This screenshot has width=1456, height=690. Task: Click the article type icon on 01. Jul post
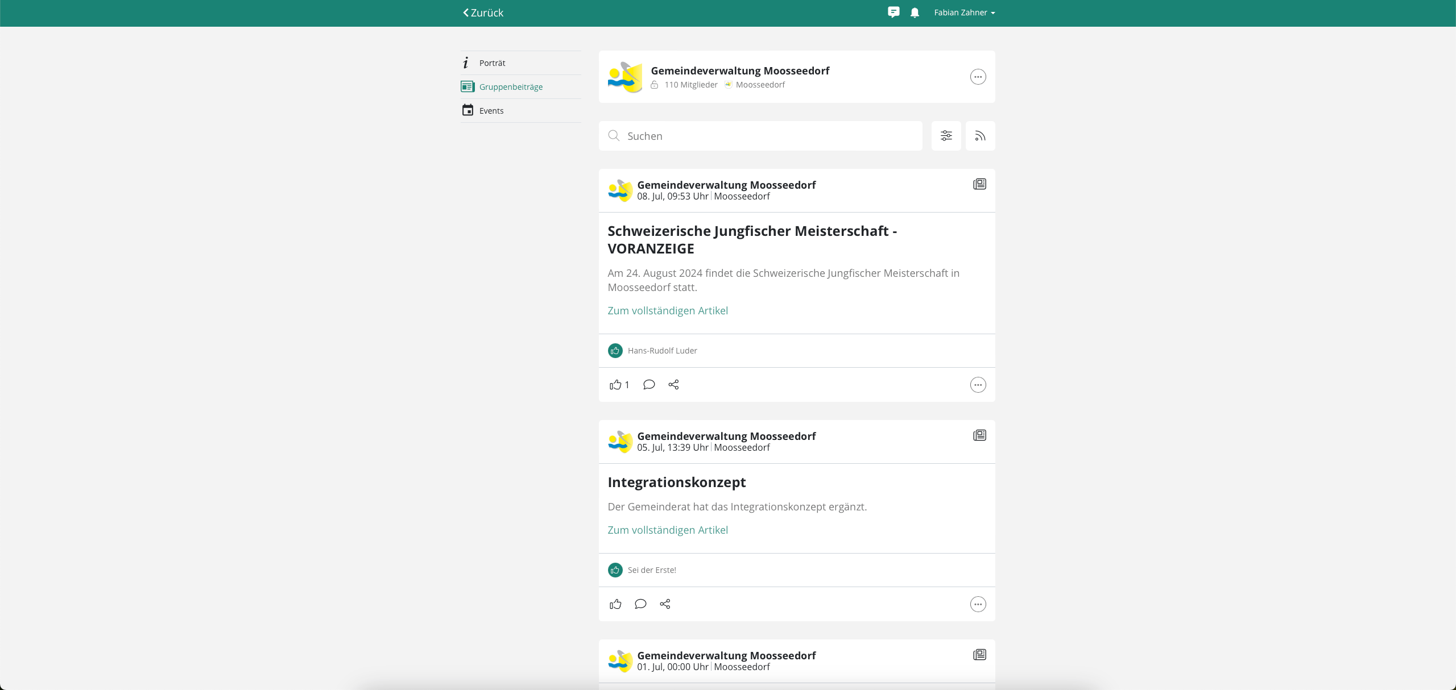[x=979, y=655]
